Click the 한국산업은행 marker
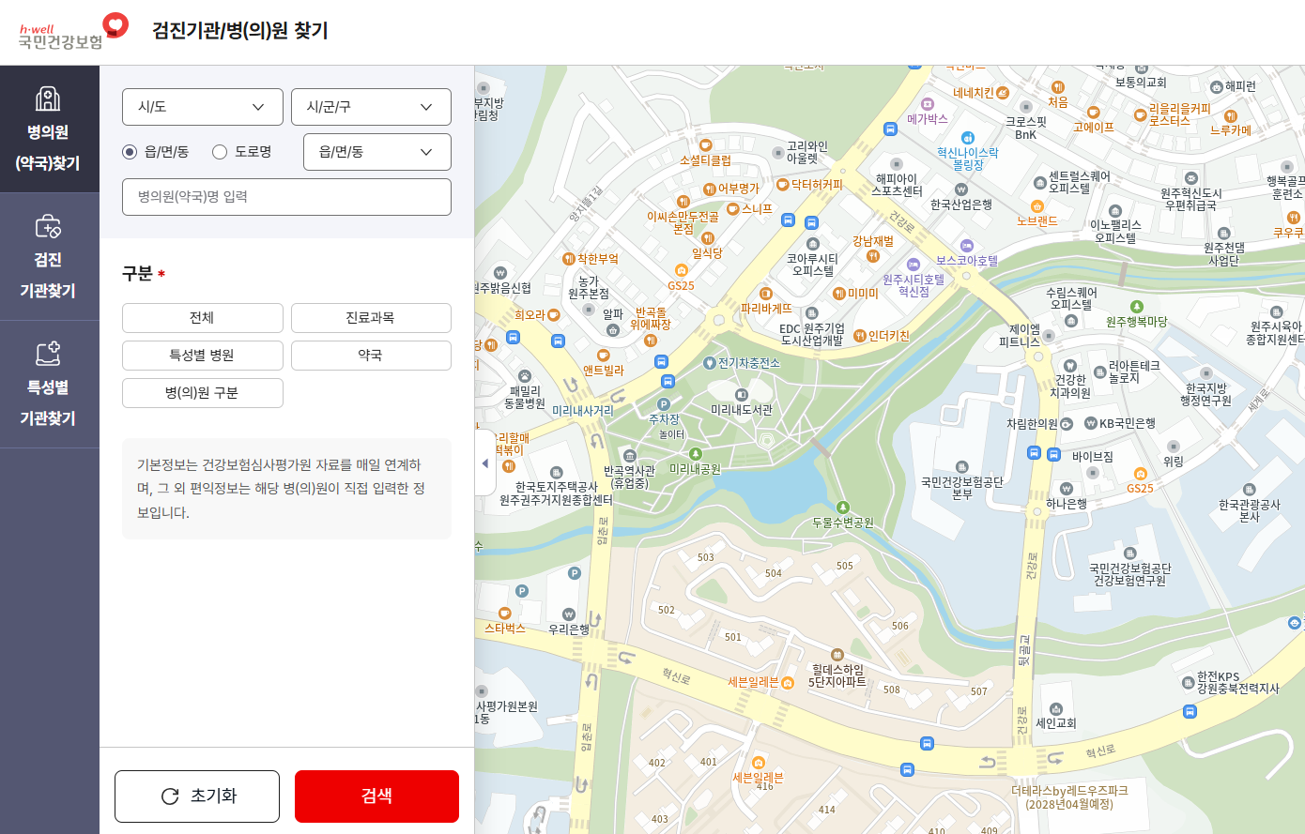 (960, 190)
